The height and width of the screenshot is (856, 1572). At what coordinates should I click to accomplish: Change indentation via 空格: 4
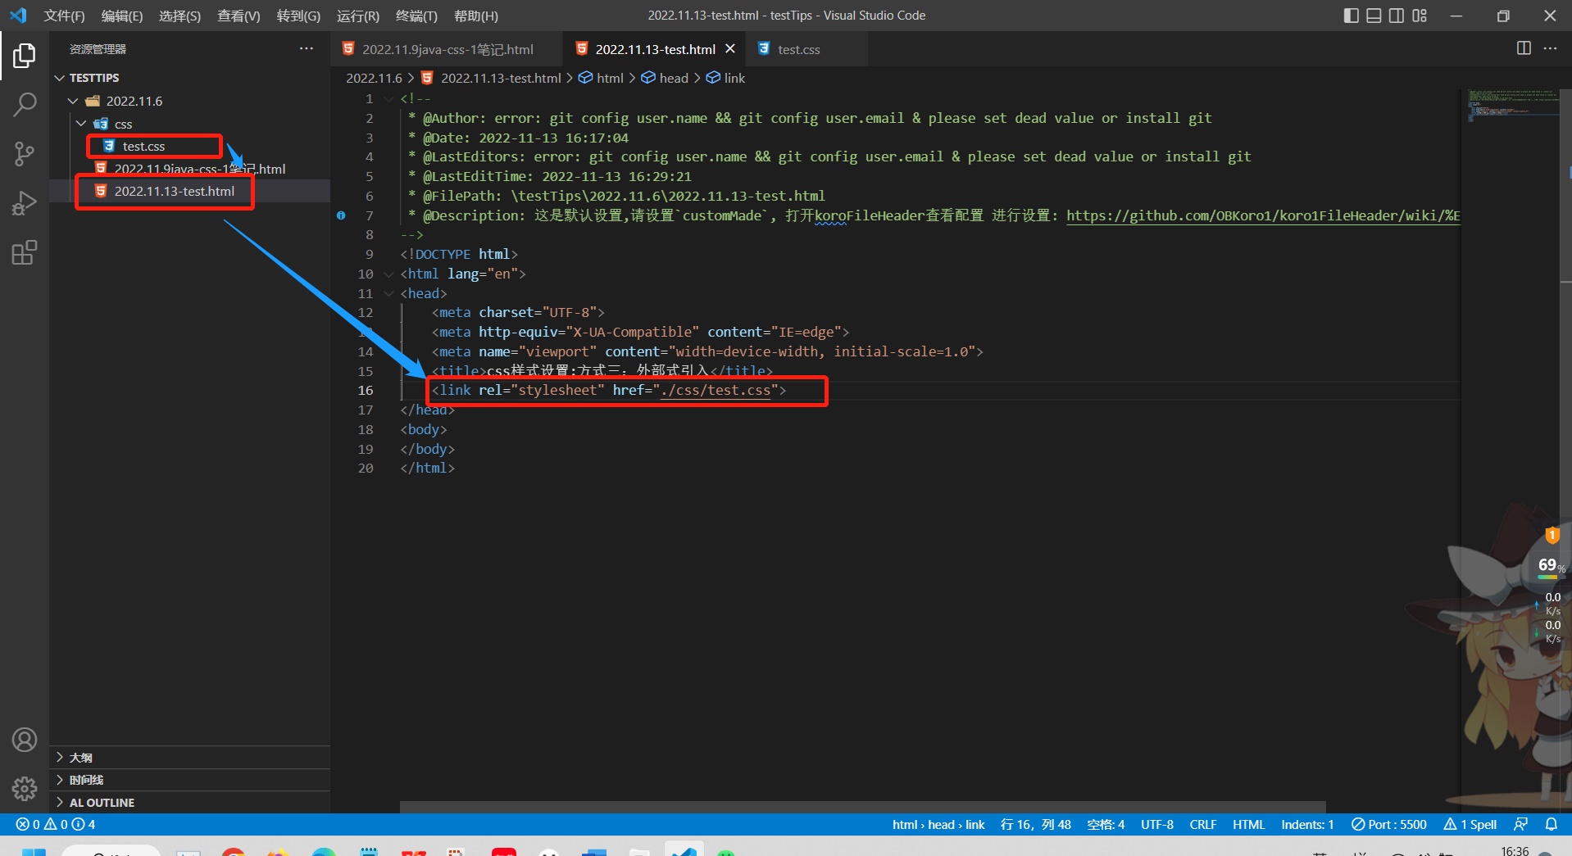coord(1106,824)
